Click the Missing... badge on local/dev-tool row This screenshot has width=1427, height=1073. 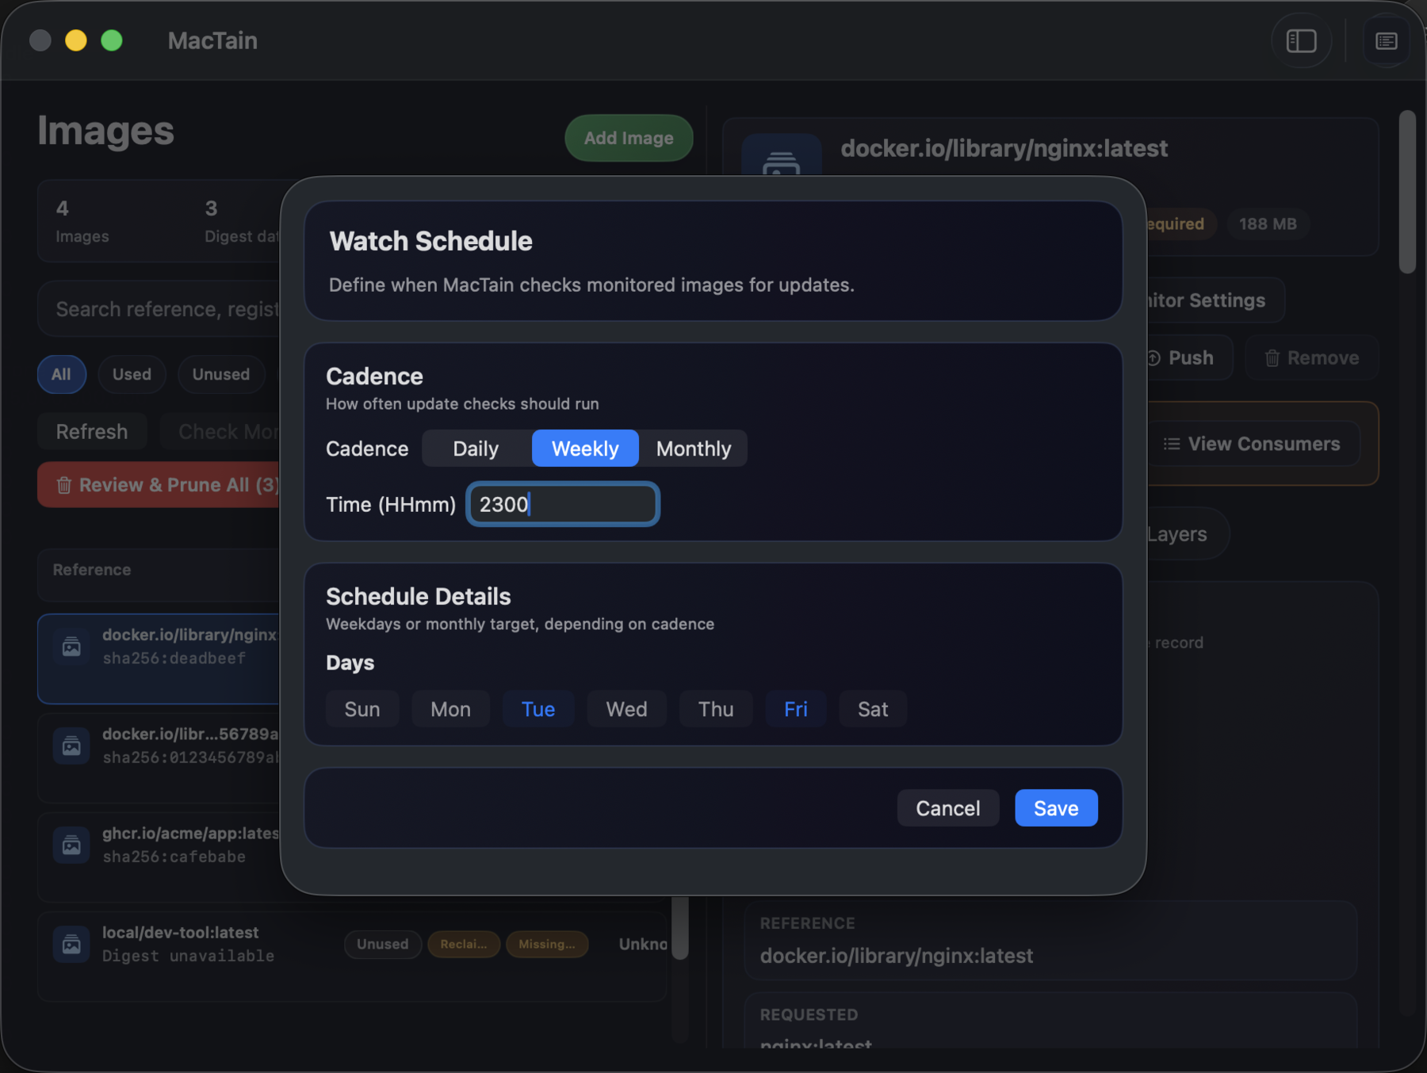[547, 944]
